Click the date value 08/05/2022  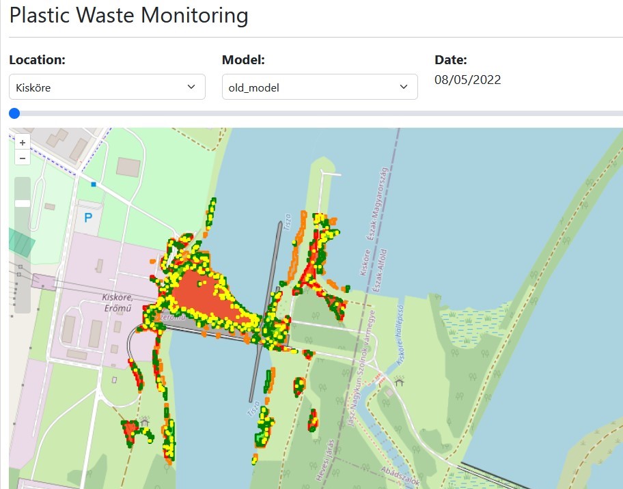(467, 80)
